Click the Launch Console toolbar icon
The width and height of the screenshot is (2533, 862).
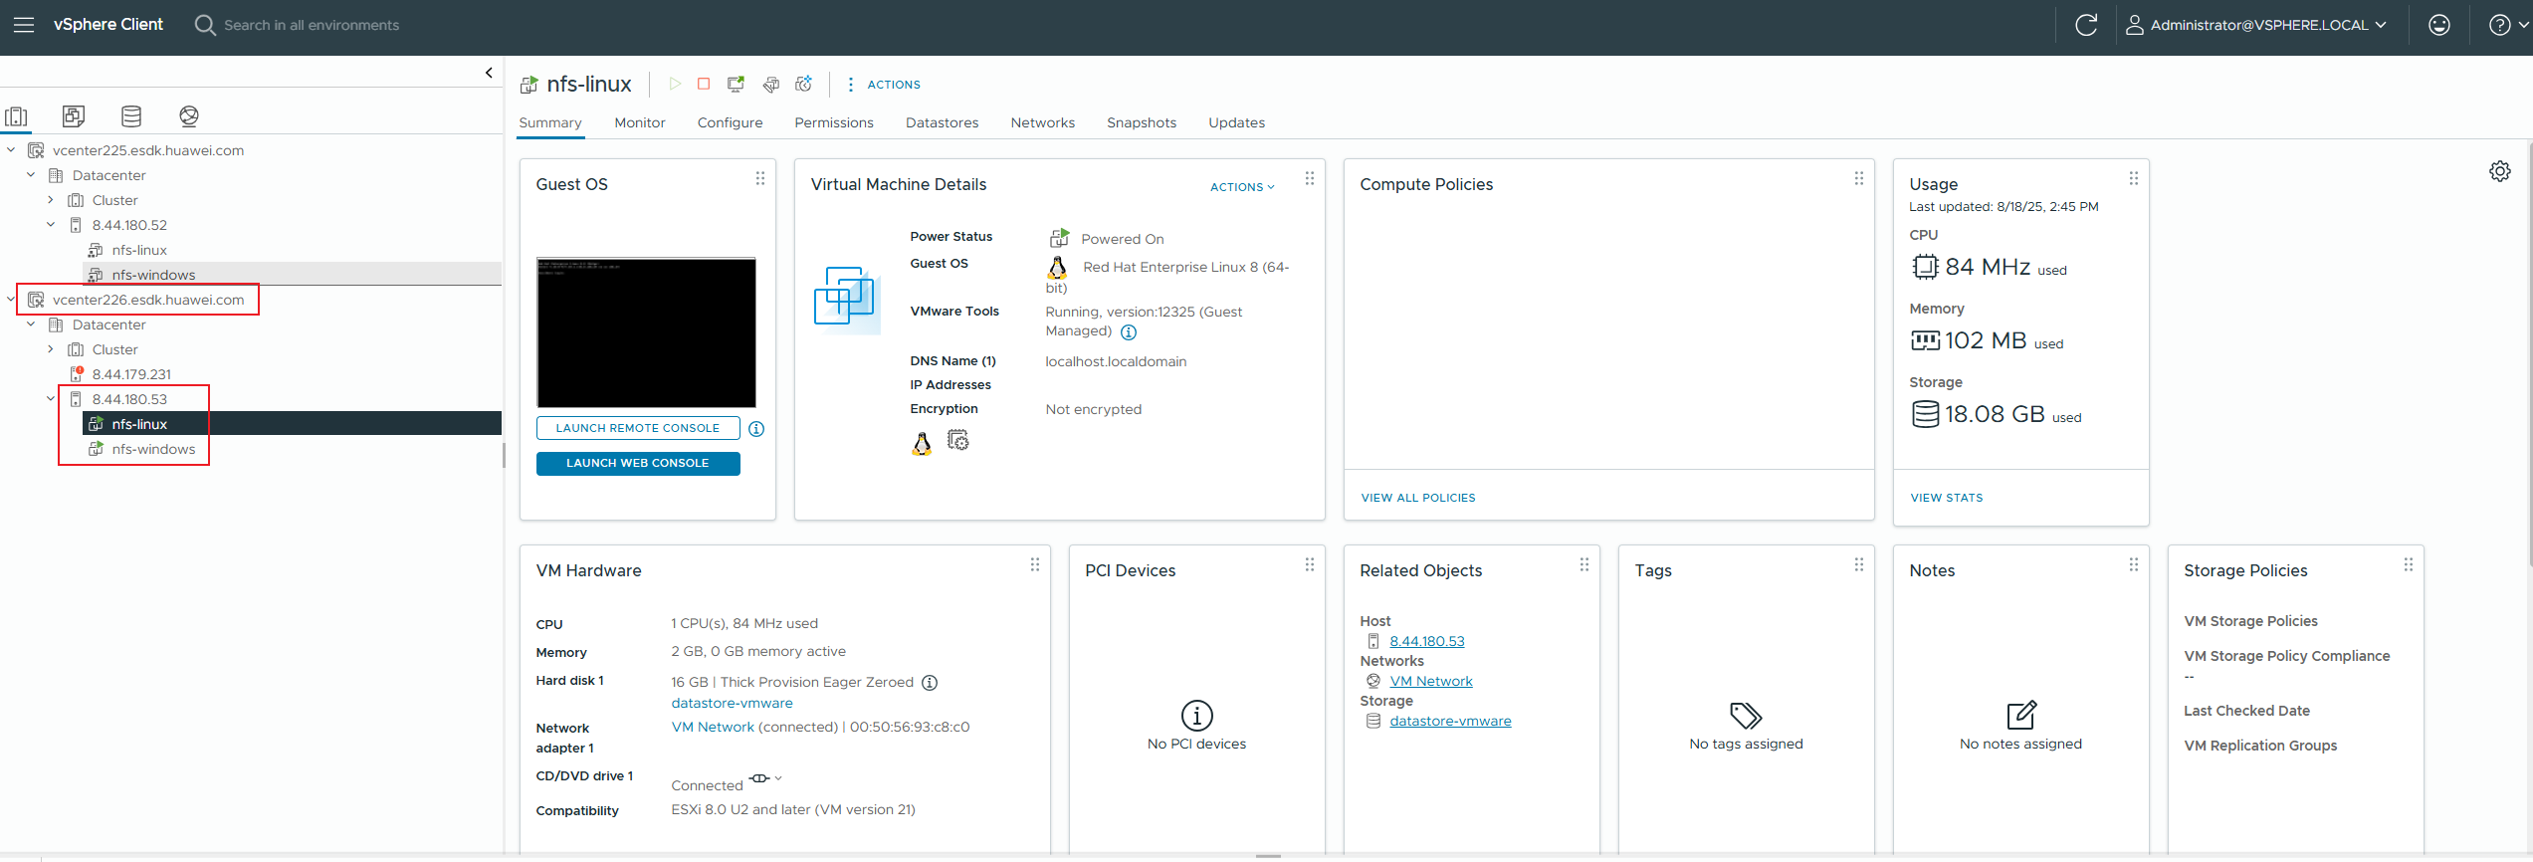pos(737,85)
